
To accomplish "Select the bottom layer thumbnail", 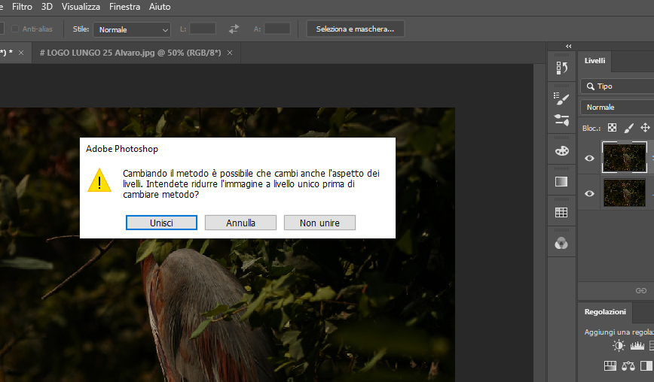I will click(625, 193).
